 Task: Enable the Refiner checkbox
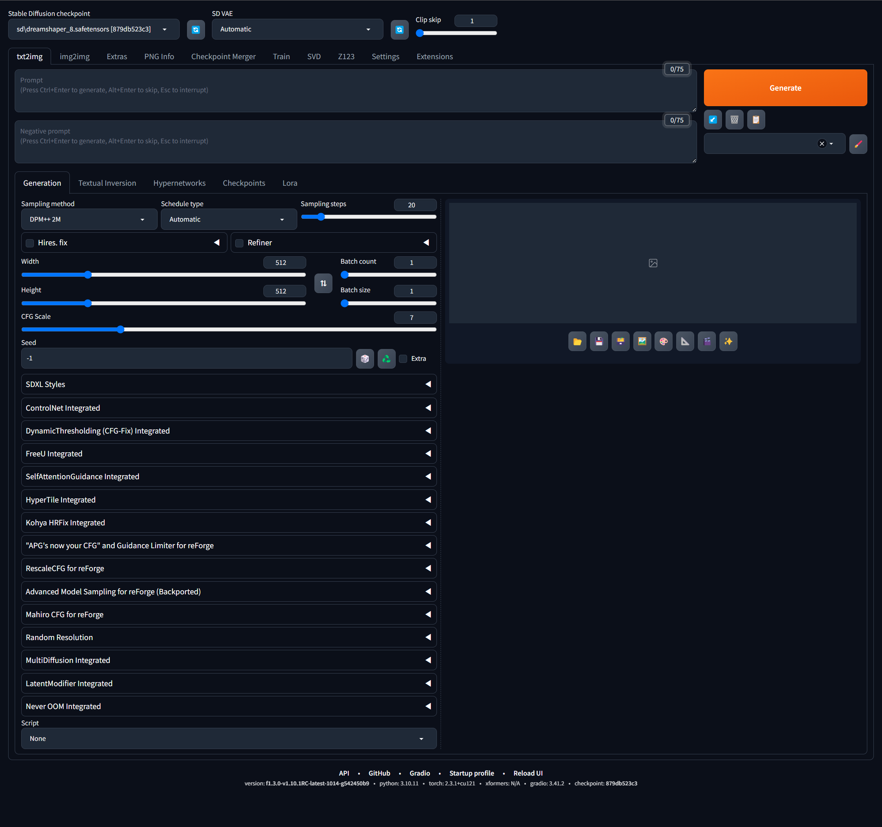coord(240,243)
